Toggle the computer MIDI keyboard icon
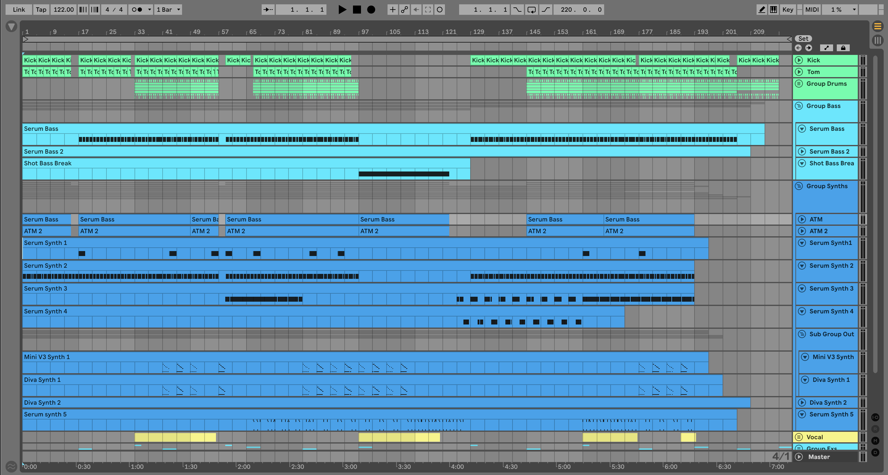The image size is (888, 475). (774, 10)
